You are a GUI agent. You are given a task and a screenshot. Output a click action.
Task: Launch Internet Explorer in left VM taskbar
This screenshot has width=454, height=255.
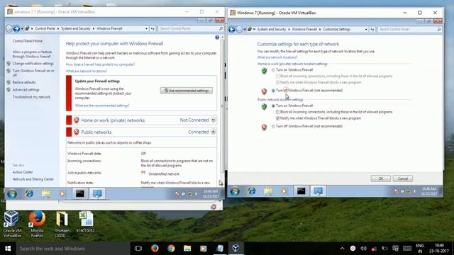click(x=29, y=193)
